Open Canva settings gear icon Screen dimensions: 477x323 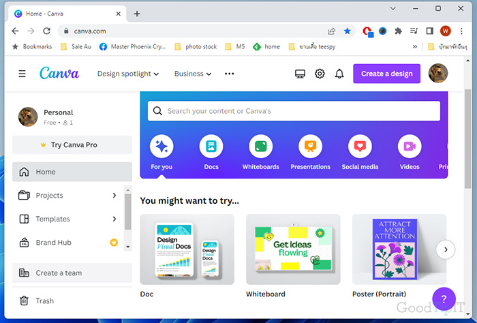point(320,74)
